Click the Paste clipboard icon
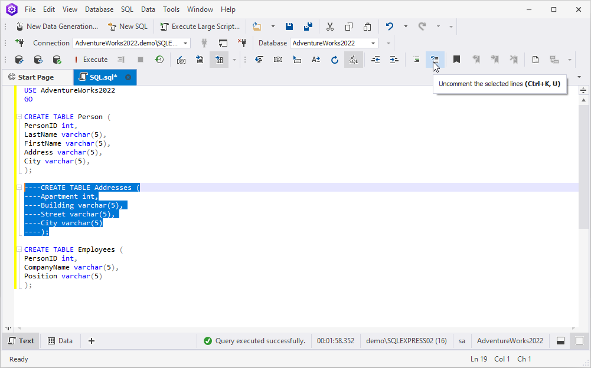The width and height of the screenshot is (591, 368). pos(367,27)
